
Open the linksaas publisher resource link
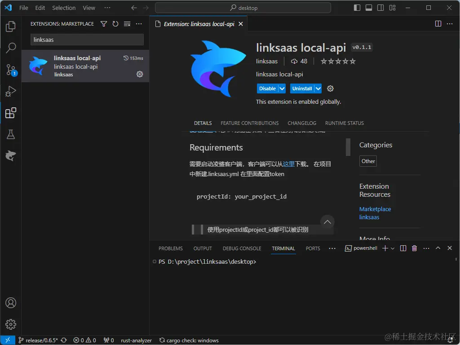[x=369, y=217]
